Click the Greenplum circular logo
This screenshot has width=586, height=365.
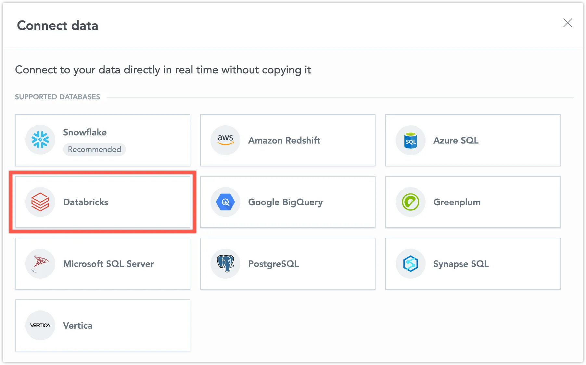pyautogui.click(x=410, y=202)
